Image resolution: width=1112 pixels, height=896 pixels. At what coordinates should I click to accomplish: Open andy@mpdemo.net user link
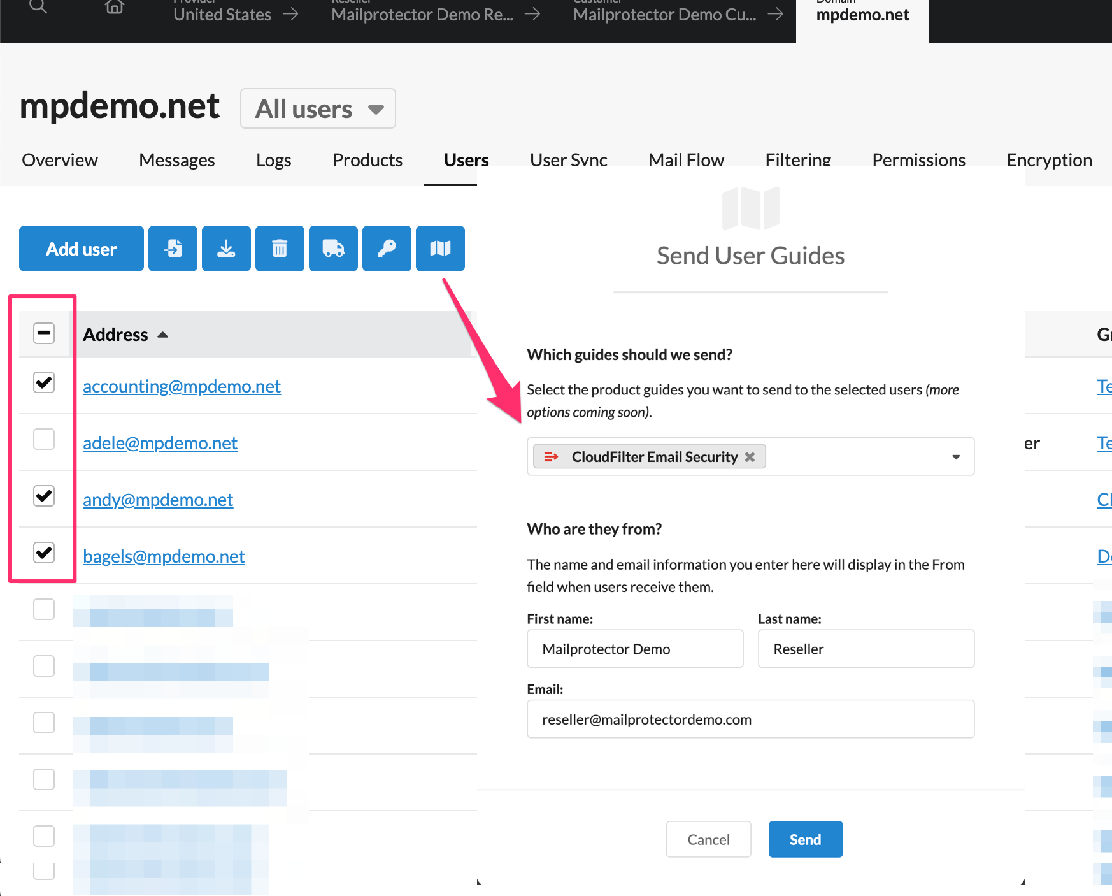click(158, 500)
